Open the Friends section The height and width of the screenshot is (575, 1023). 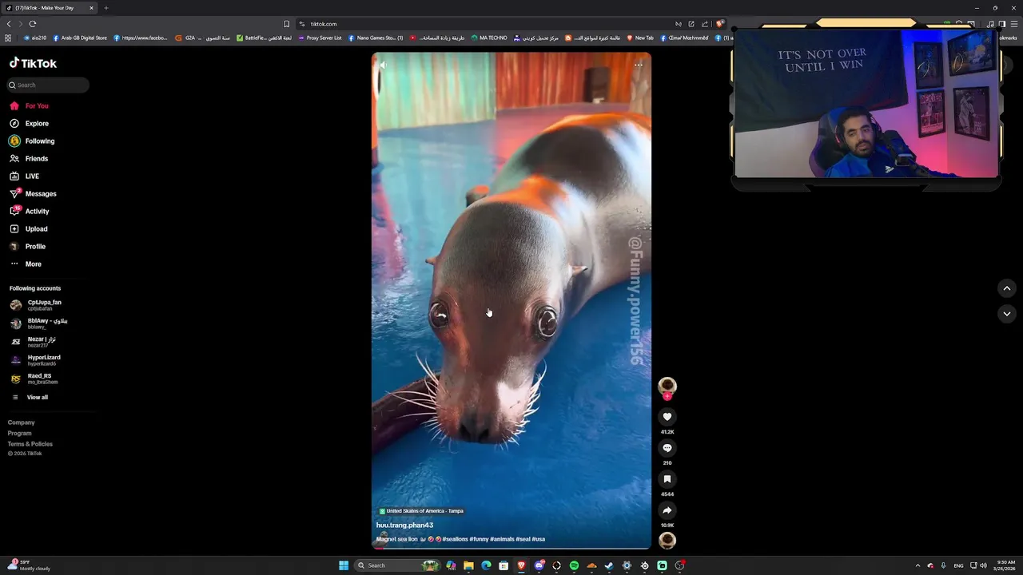(29, 159)
